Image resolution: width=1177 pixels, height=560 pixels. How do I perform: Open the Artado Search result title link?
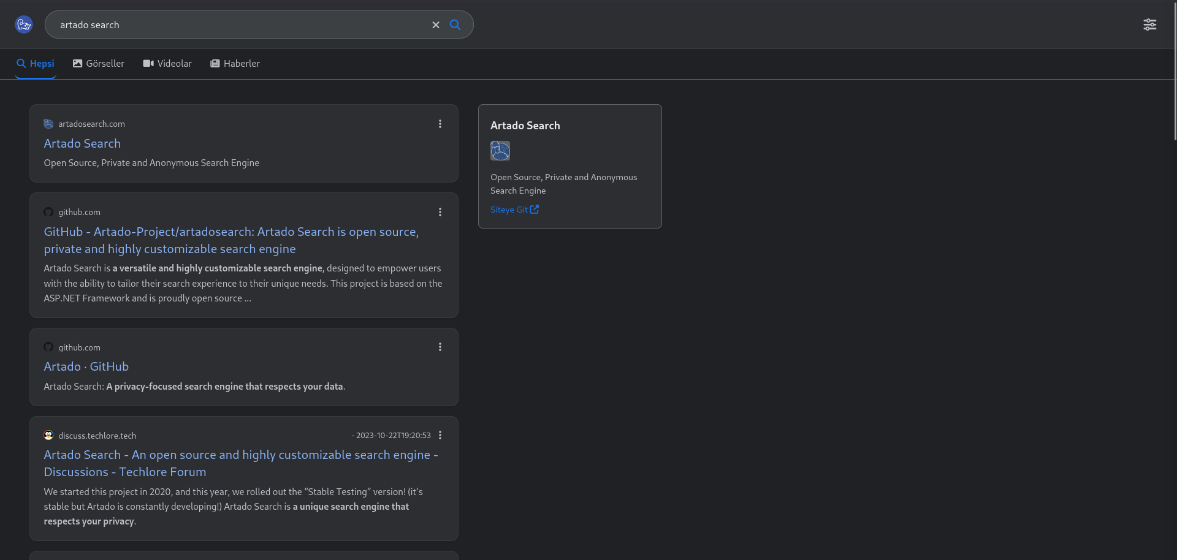tap(82, 144)
